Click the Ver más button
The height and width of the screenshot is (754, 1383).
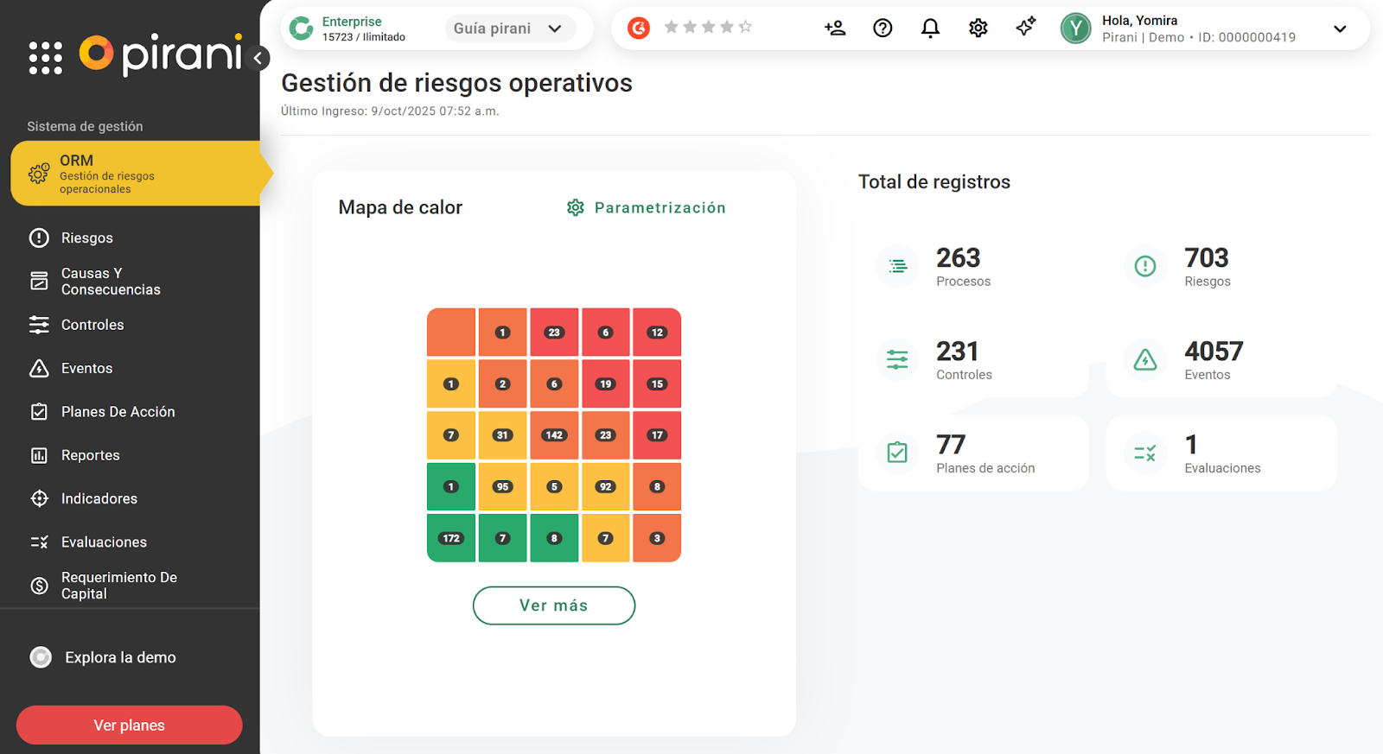[553, 605]
